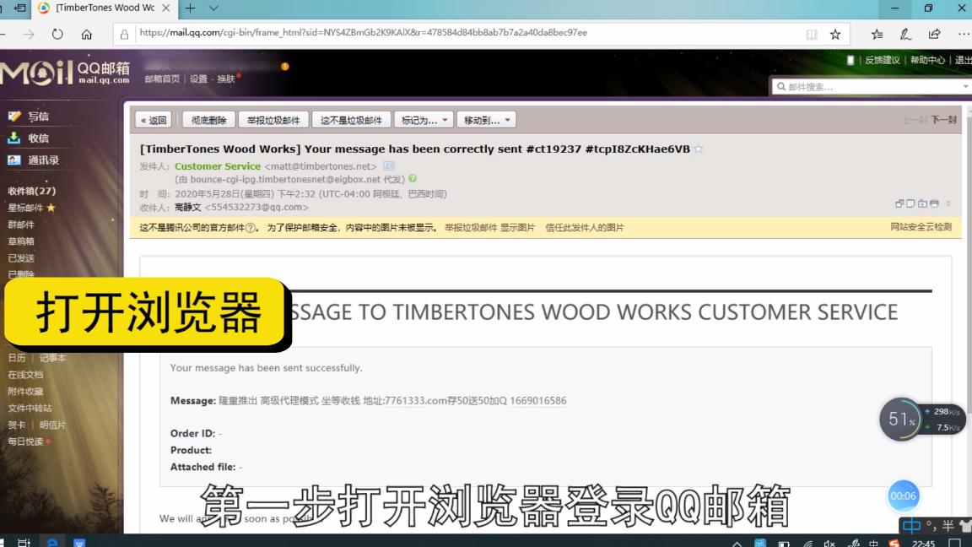This screenshot has height=547, width=972.
Task: Expand the mail header details chevron
Action: point(948,203)
